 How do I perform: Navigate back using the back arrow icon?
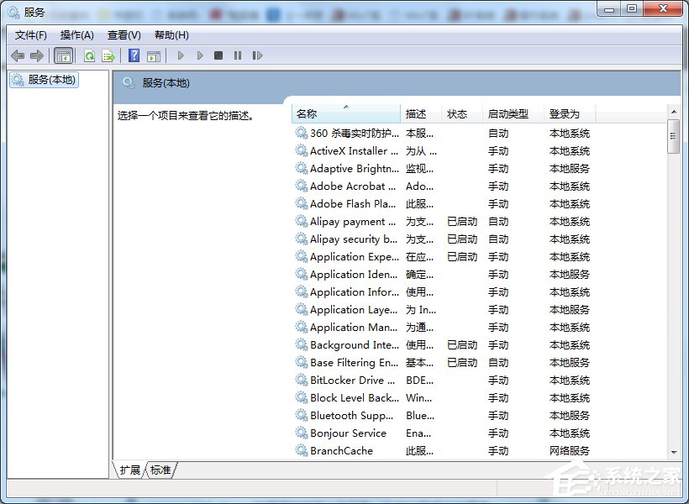(x=18, y=55)
